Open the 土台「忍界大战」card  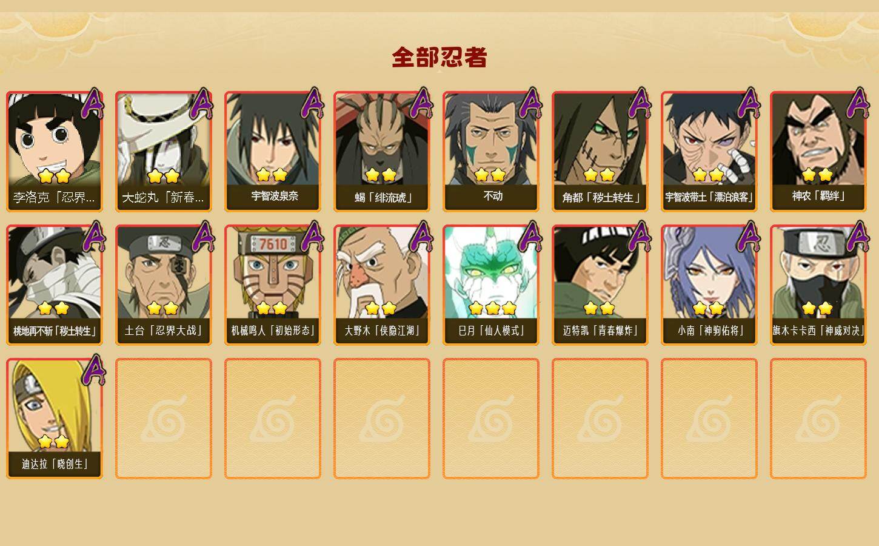point(164,285)
